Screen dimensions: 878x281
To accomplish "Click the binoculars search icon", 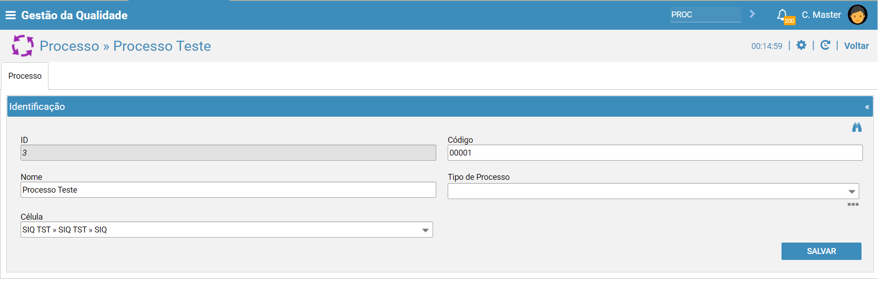I will 857,127.
